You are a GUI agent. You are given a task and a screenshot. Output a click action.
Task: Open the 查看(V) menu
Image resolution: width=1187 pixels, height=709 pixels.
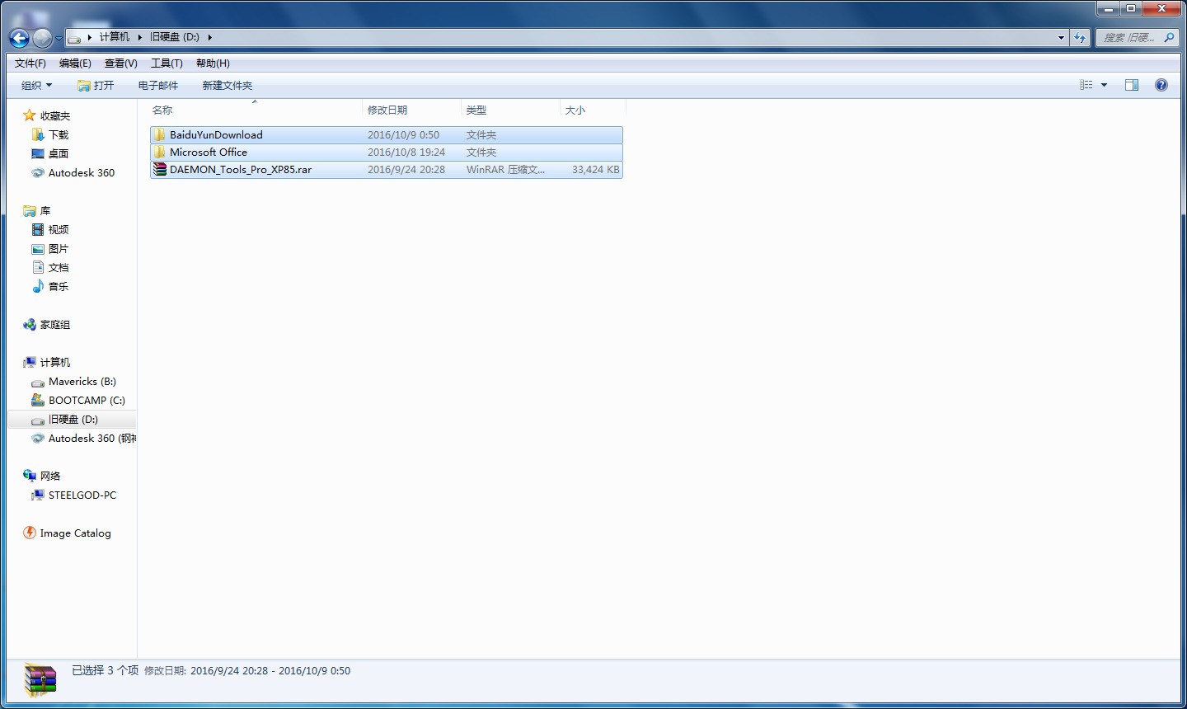pyautogui.click(x=121, y=63)
